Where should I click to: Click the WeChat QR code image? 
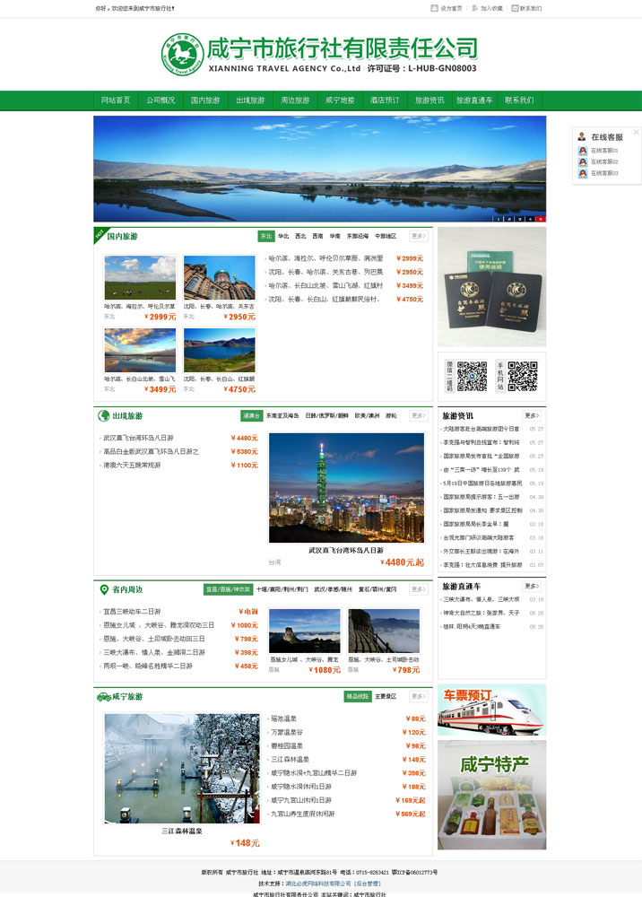click(x=472, y=376)
